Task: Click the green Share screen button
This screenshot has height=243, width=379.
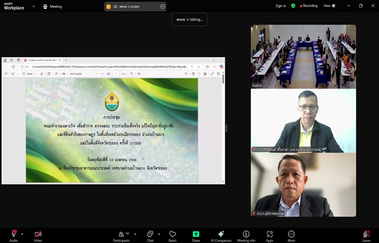Action: 196,236
